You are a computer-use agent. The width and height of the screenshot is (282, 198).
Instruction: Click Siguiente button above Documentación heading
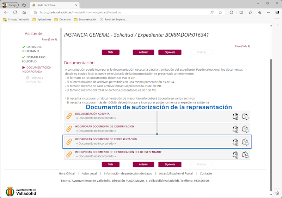[170, 52]
